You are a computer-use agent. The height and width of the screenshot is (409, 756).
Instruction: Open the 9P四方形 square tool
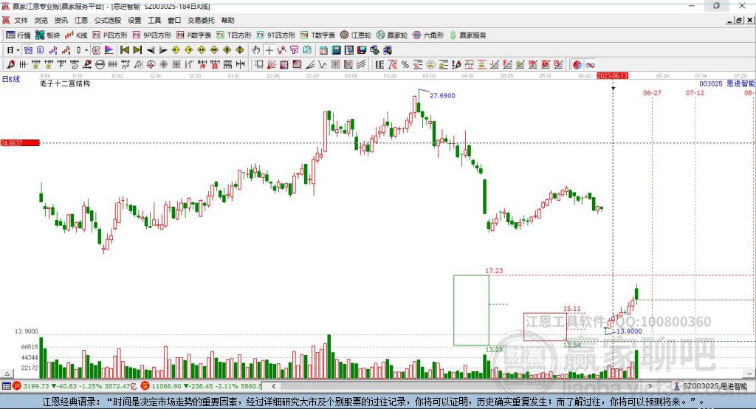tap(152, 35)
